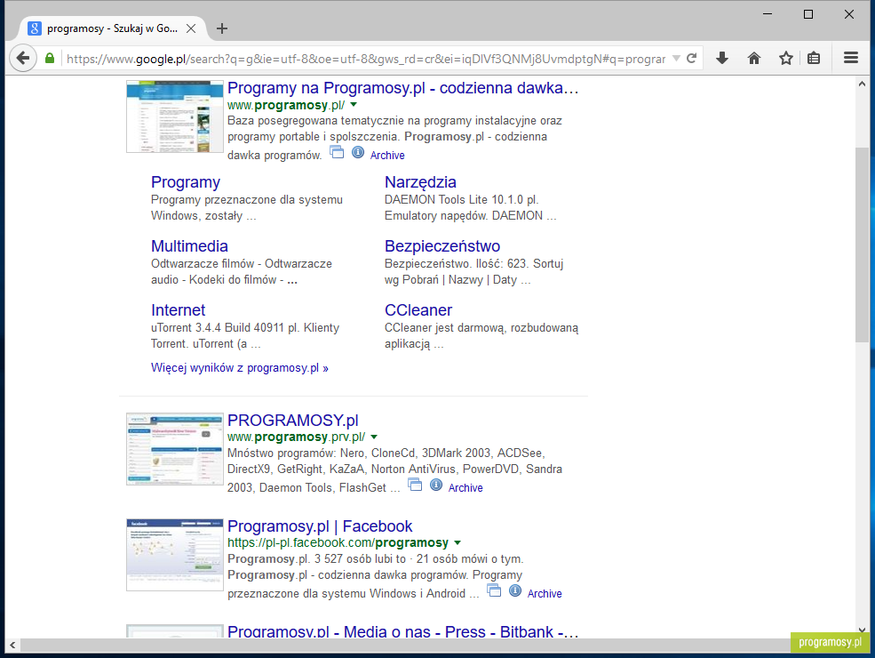View site security via green padlock icon
The image size is (875, 658).
click(50, 58)
